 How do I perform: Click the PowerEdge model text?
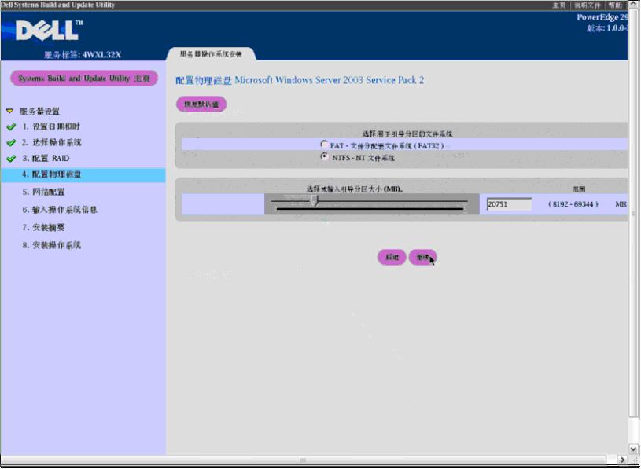tap(602, 17)
